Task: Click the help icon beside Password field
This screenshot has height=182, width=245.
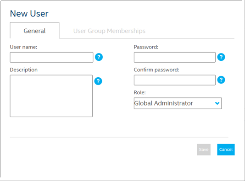Action: 221,57
